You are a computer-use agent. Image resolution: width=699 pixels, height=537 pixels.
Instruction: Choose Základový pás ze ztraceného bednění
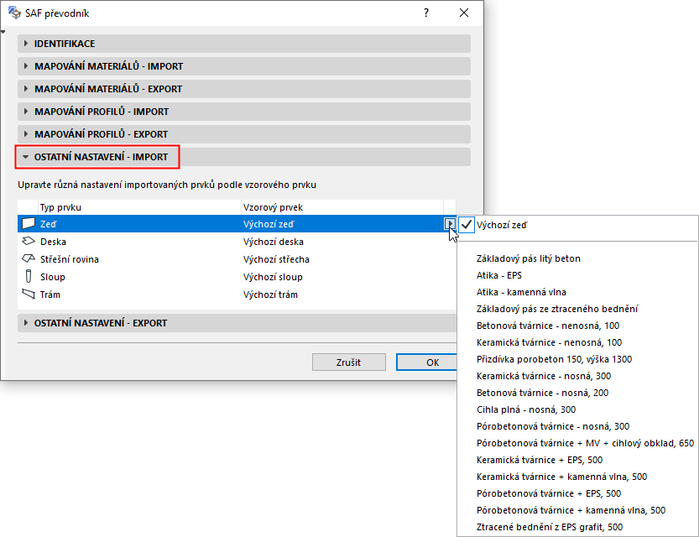(557, 309)
